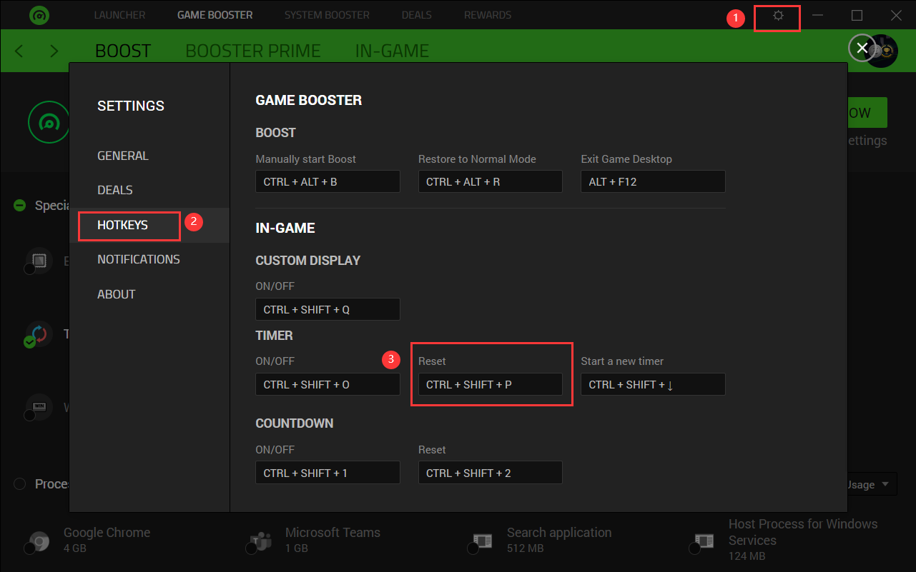916x572 pixels.
Task: Edit the Countdown ON/OFF hotkey field
Action: (328, 473)
